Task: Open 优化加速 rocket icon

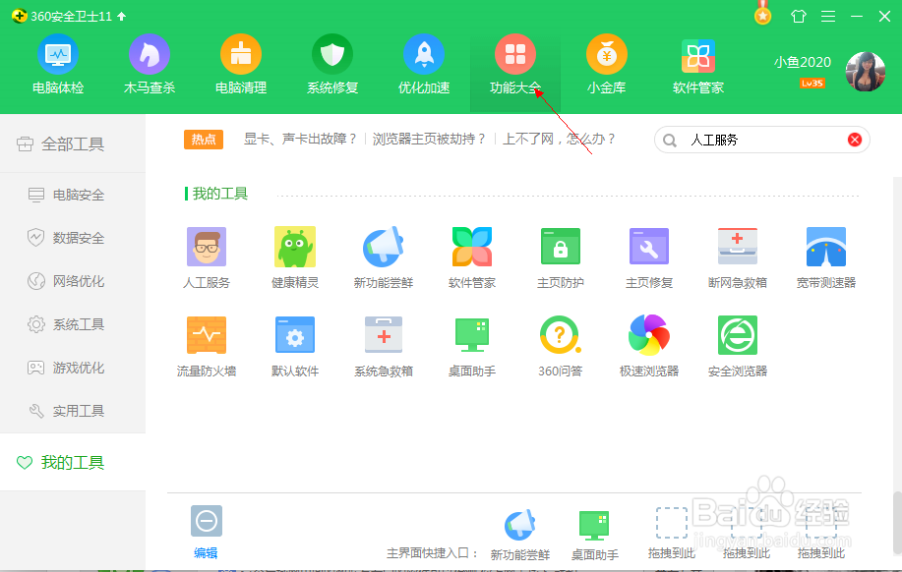Action: click(x=424, y=55)
